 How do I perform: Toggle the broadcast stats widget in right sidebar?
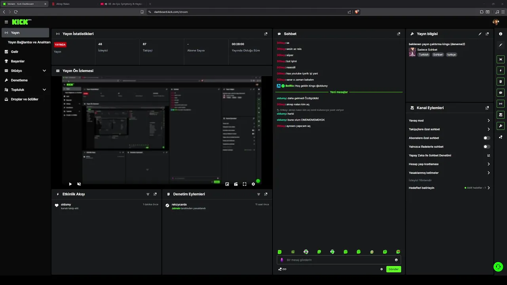coord(501,104)
